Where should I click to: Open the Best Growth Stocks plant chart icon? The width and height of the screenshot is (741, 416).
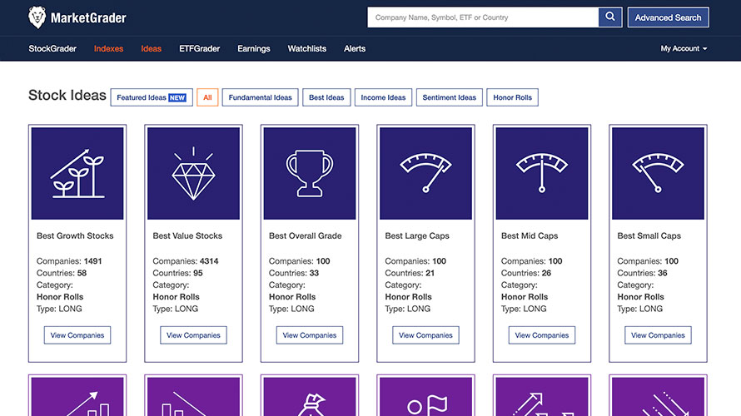point(77,173)
